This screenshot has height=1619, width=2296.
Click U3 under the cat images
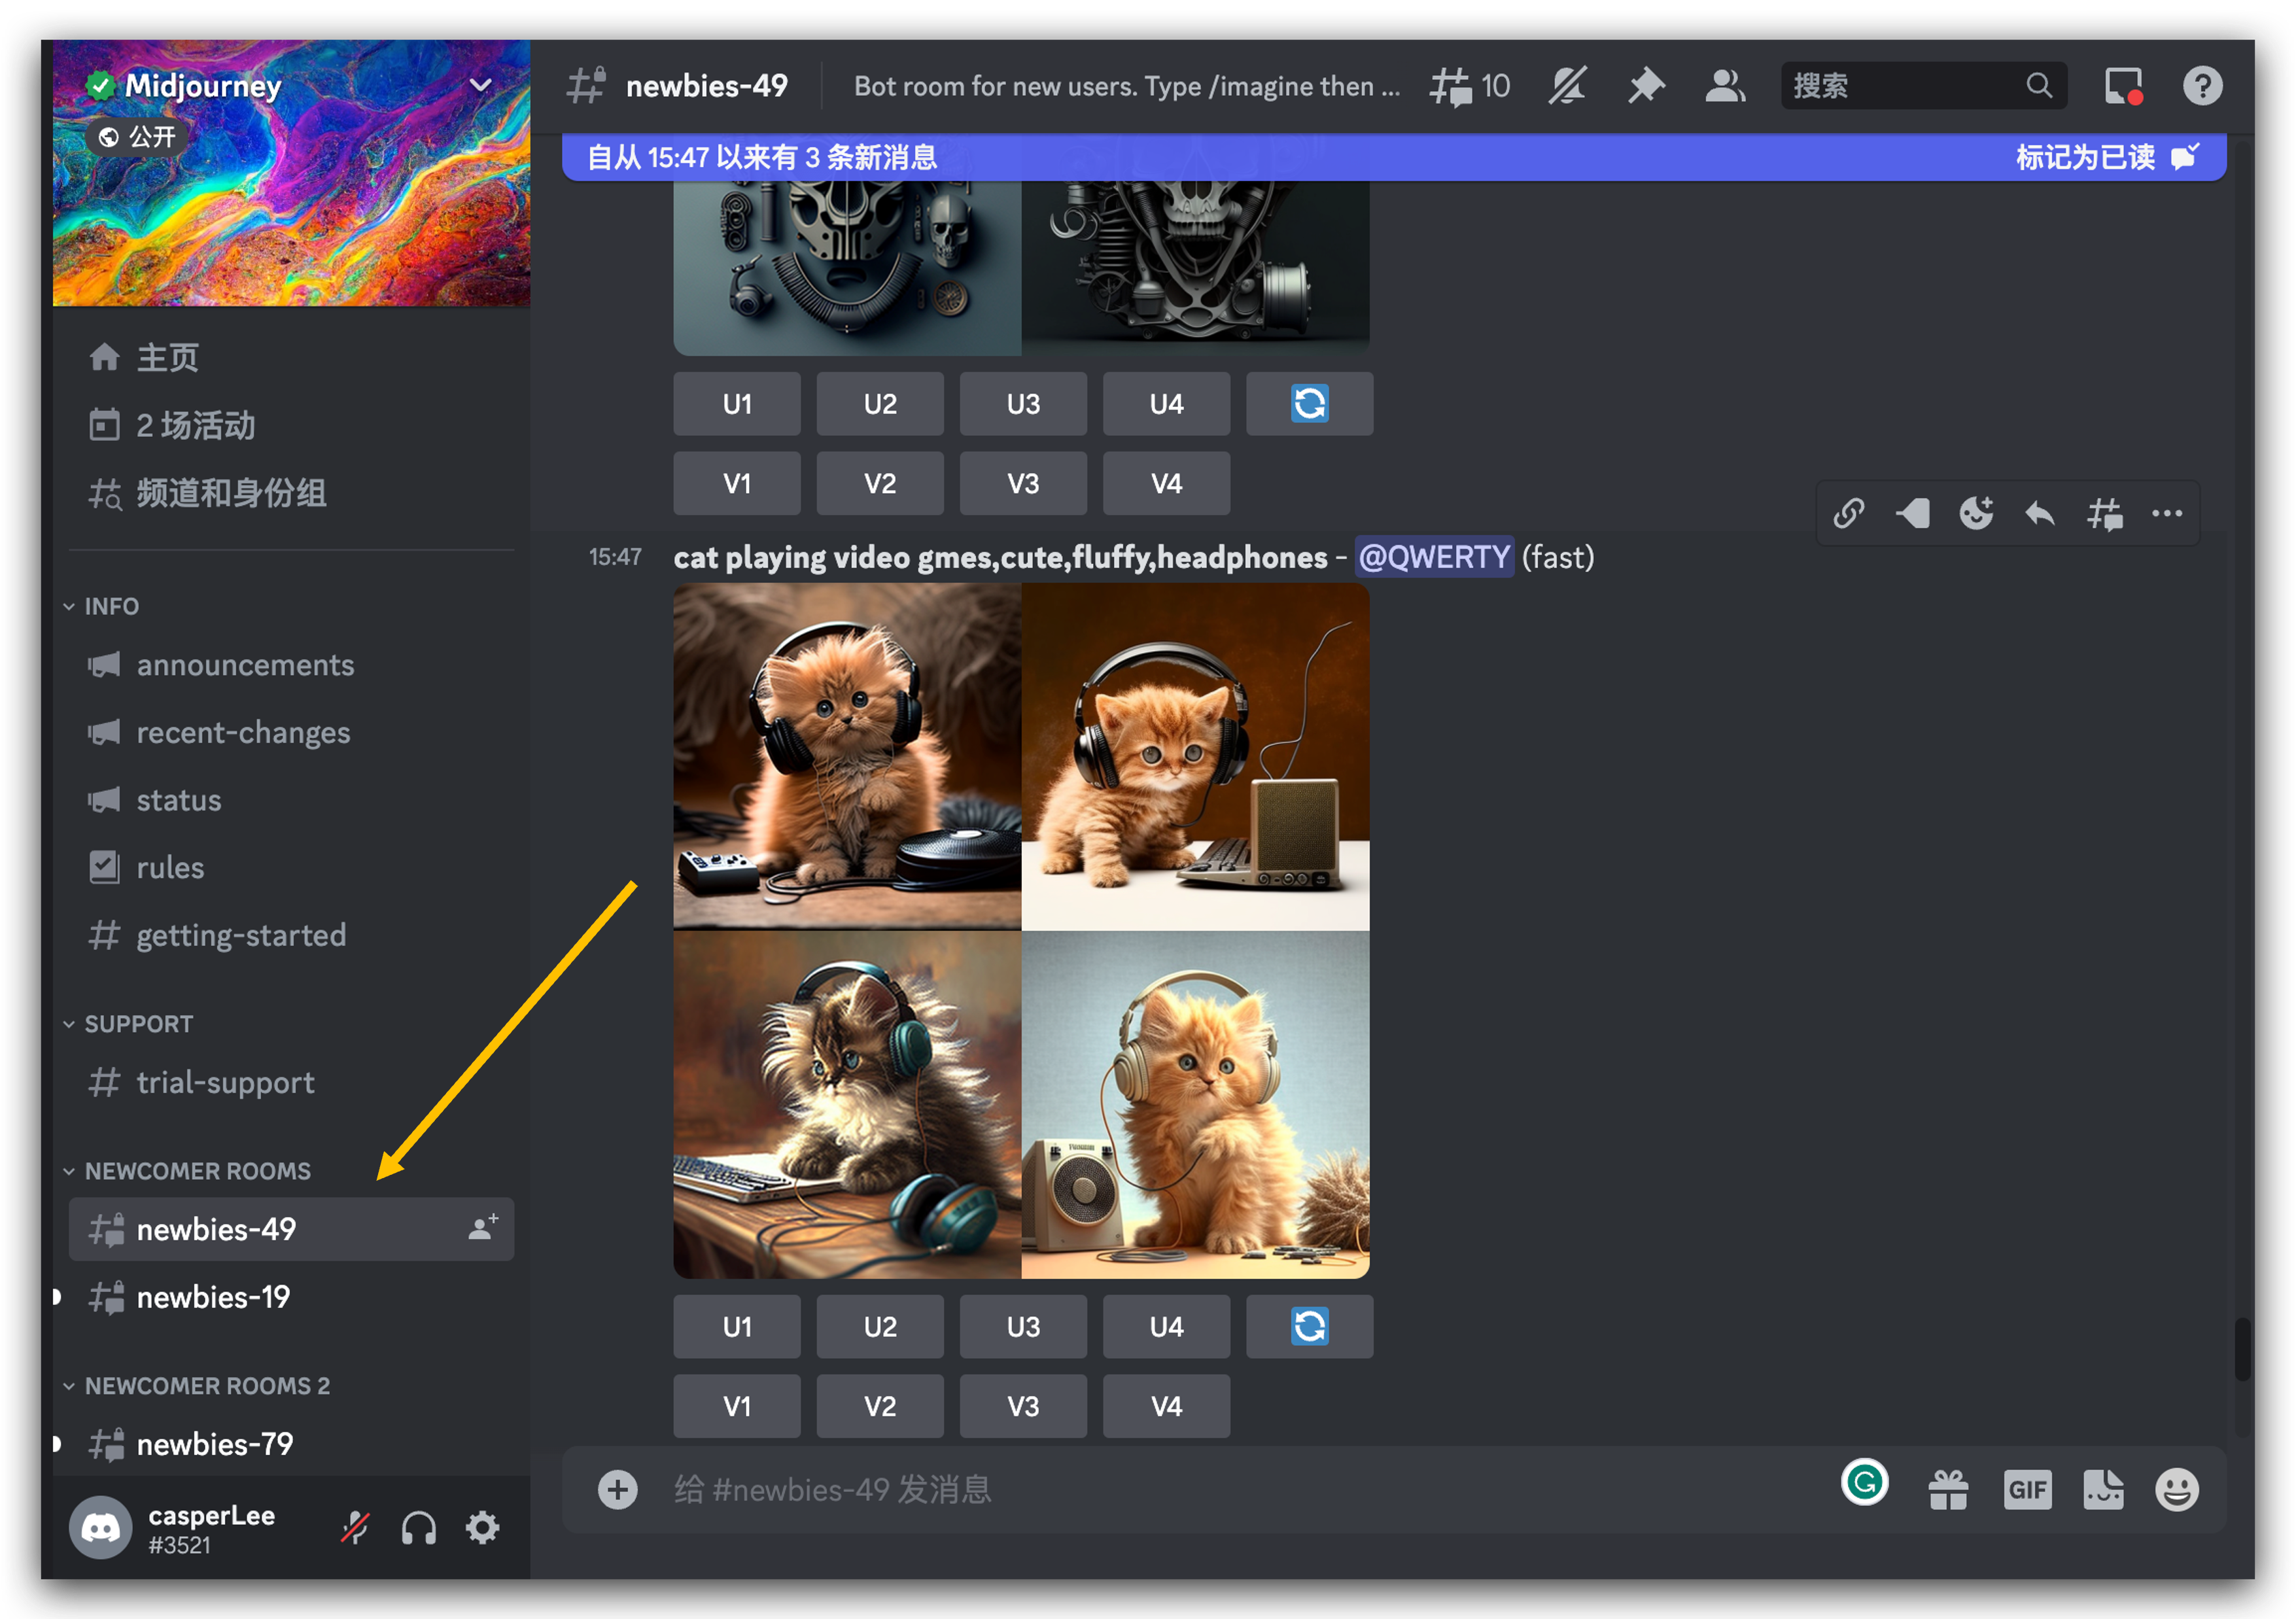point(1023,1326)
